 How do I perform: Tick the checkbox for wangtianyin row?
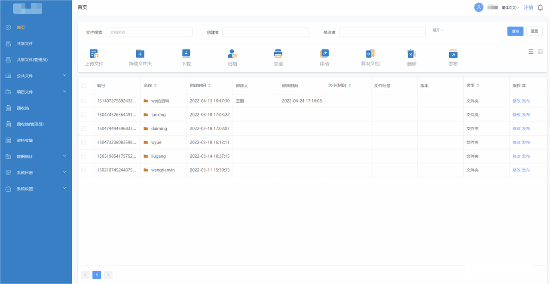pos(83,170)
